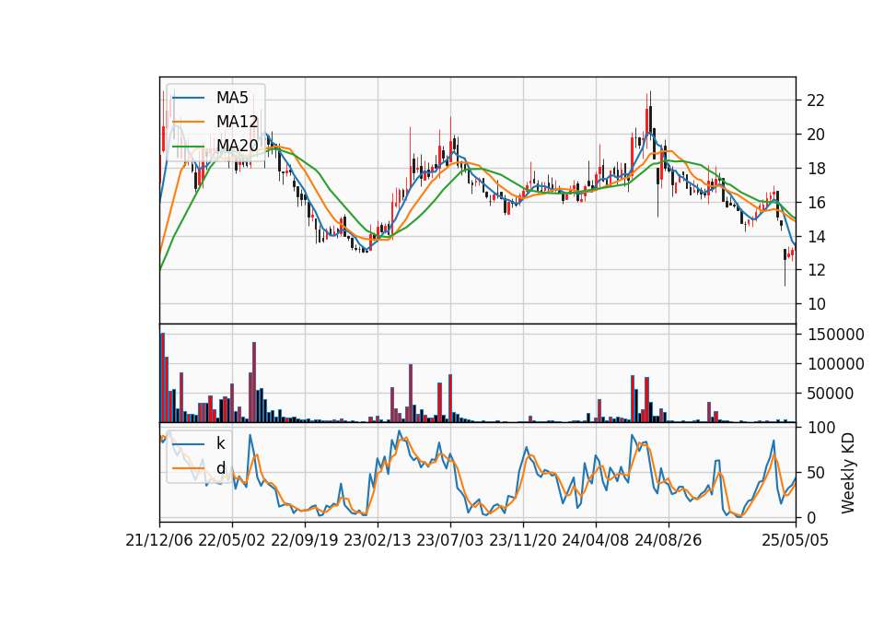This screenshot has width=884, height=636.
Task: Select the 23/11/20 date tick label
Action: tap(523, 540)
